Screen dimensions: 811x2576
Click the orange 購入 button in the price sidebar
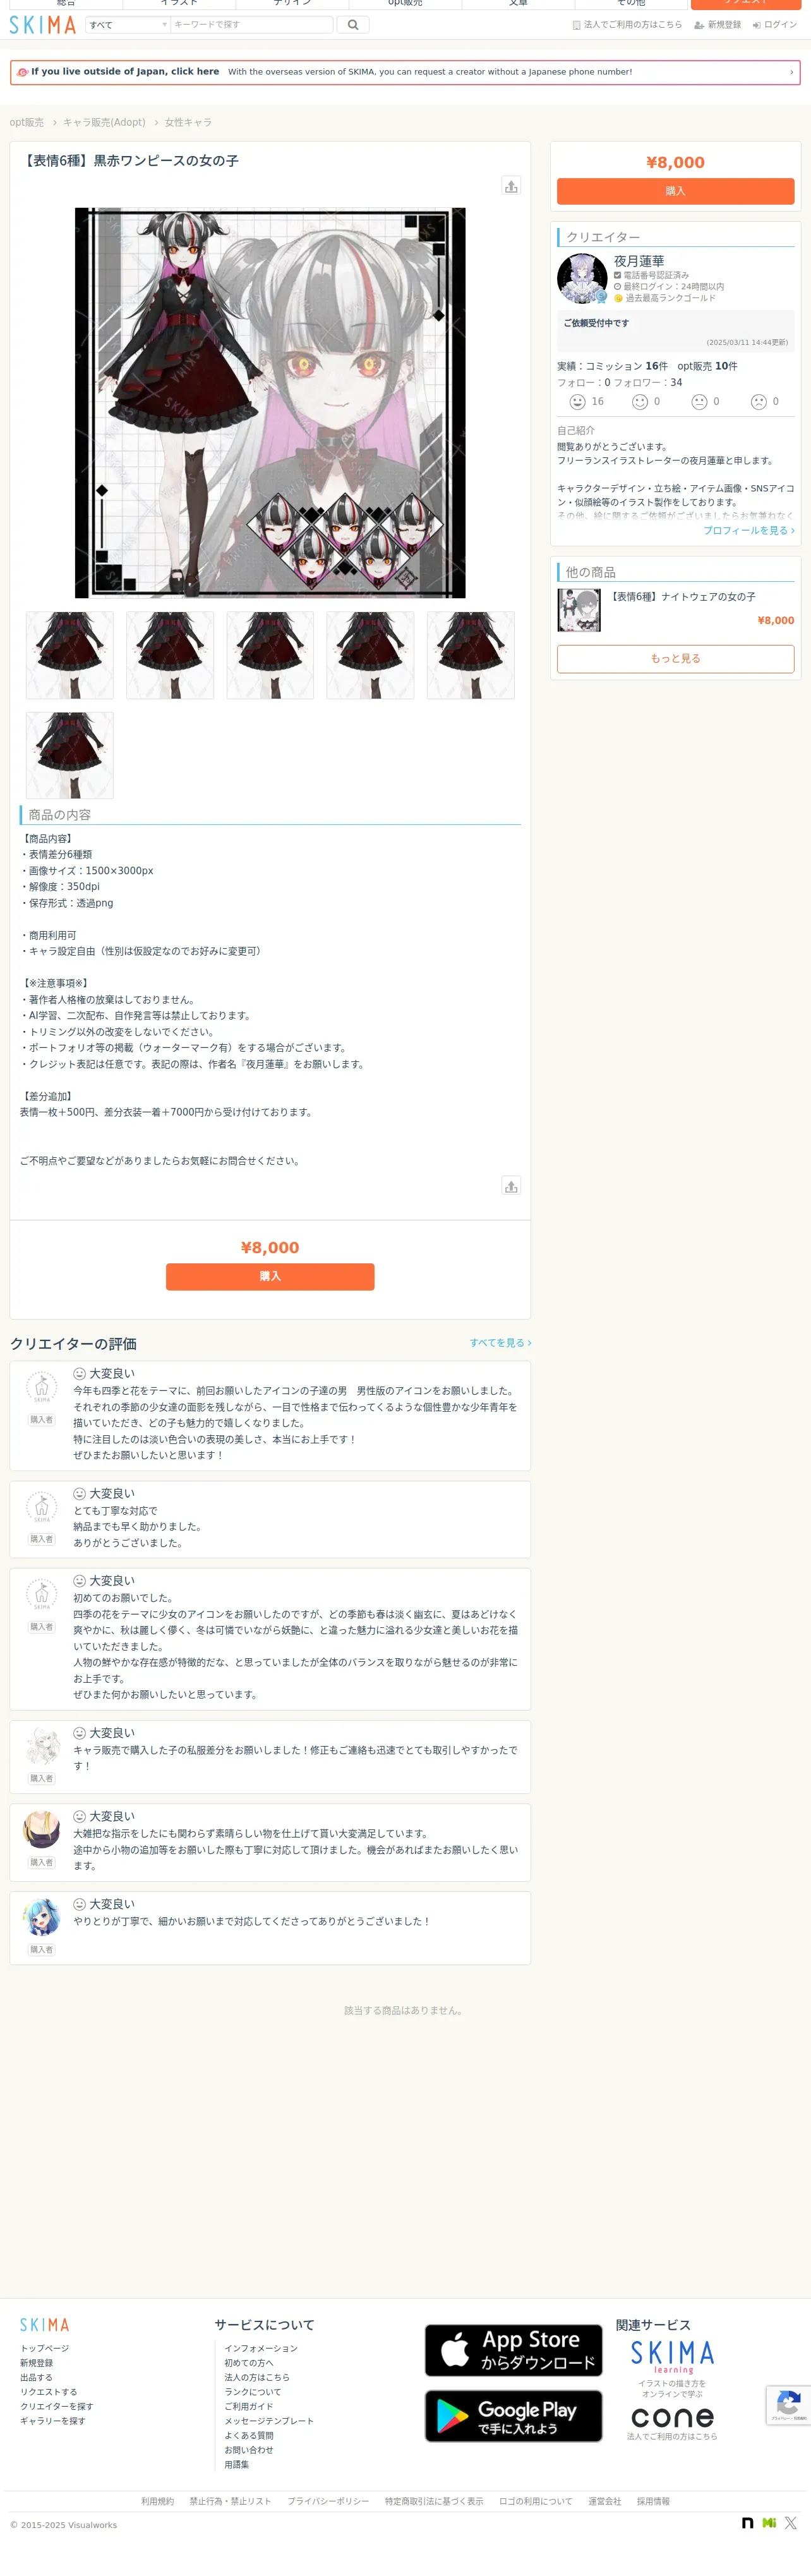click(x=675, y=191)
